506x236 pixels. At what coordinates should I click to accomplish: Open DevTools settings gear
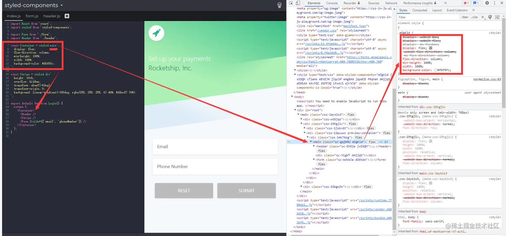click(487, 3)
